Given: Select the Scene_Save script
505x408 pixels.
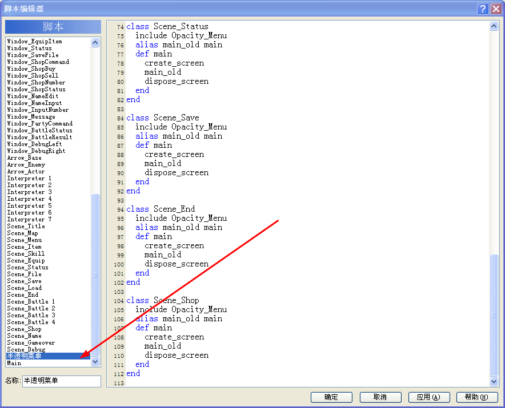Looking at the screenshot, I should [49, 281].
